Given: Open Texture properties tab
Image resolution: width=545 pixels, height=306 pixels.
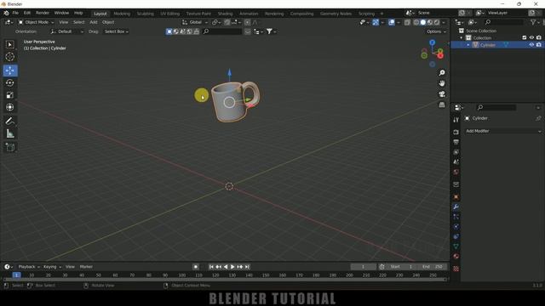Looking at the screenshot, I should (456, 269).
